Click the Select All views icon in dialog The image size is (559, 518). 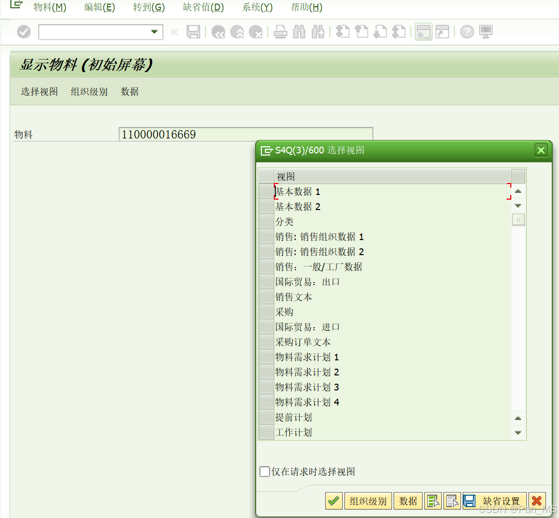(x=433, y=501)
